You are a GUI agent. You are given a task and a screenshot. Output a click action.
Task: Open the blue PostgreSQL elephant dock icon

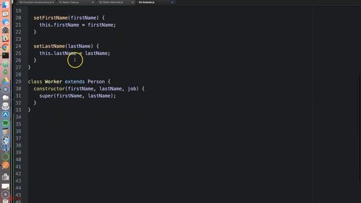click(5, 148)
